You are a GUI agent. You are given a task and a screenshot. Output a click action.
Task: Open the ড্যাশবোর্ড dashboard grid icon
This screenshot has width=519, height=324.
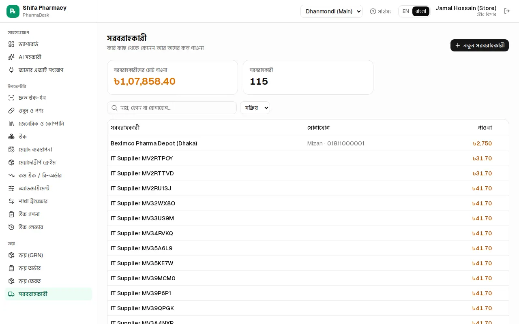[11, 44]
